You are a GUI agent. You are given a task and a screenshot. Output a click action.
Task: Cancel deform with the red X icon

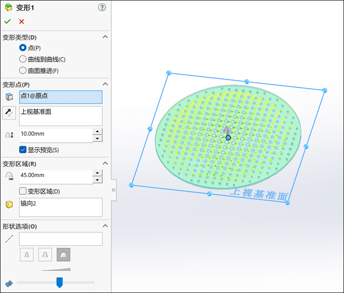(x=21, y=22)
